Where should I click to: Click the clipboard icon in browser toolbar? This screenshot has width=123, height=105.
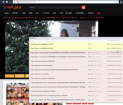[x=3, y=2]
